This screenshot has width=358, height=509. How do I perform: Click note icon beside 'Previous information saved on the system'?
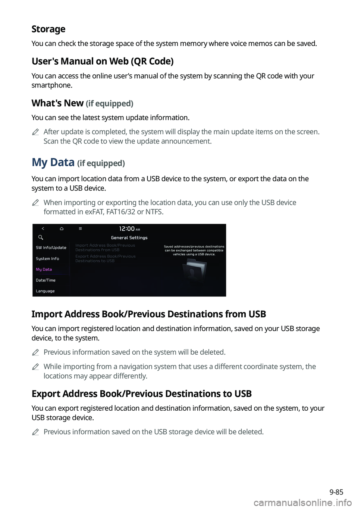35,352
